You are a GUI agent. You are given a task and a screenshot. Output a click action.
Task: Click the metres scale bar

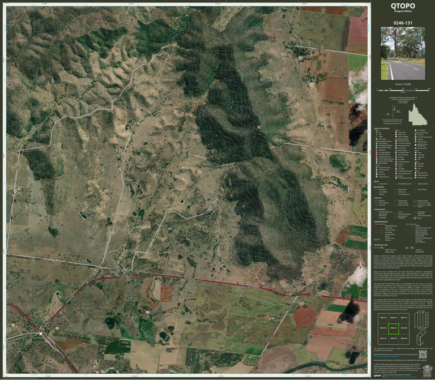(x=403, y=90)
